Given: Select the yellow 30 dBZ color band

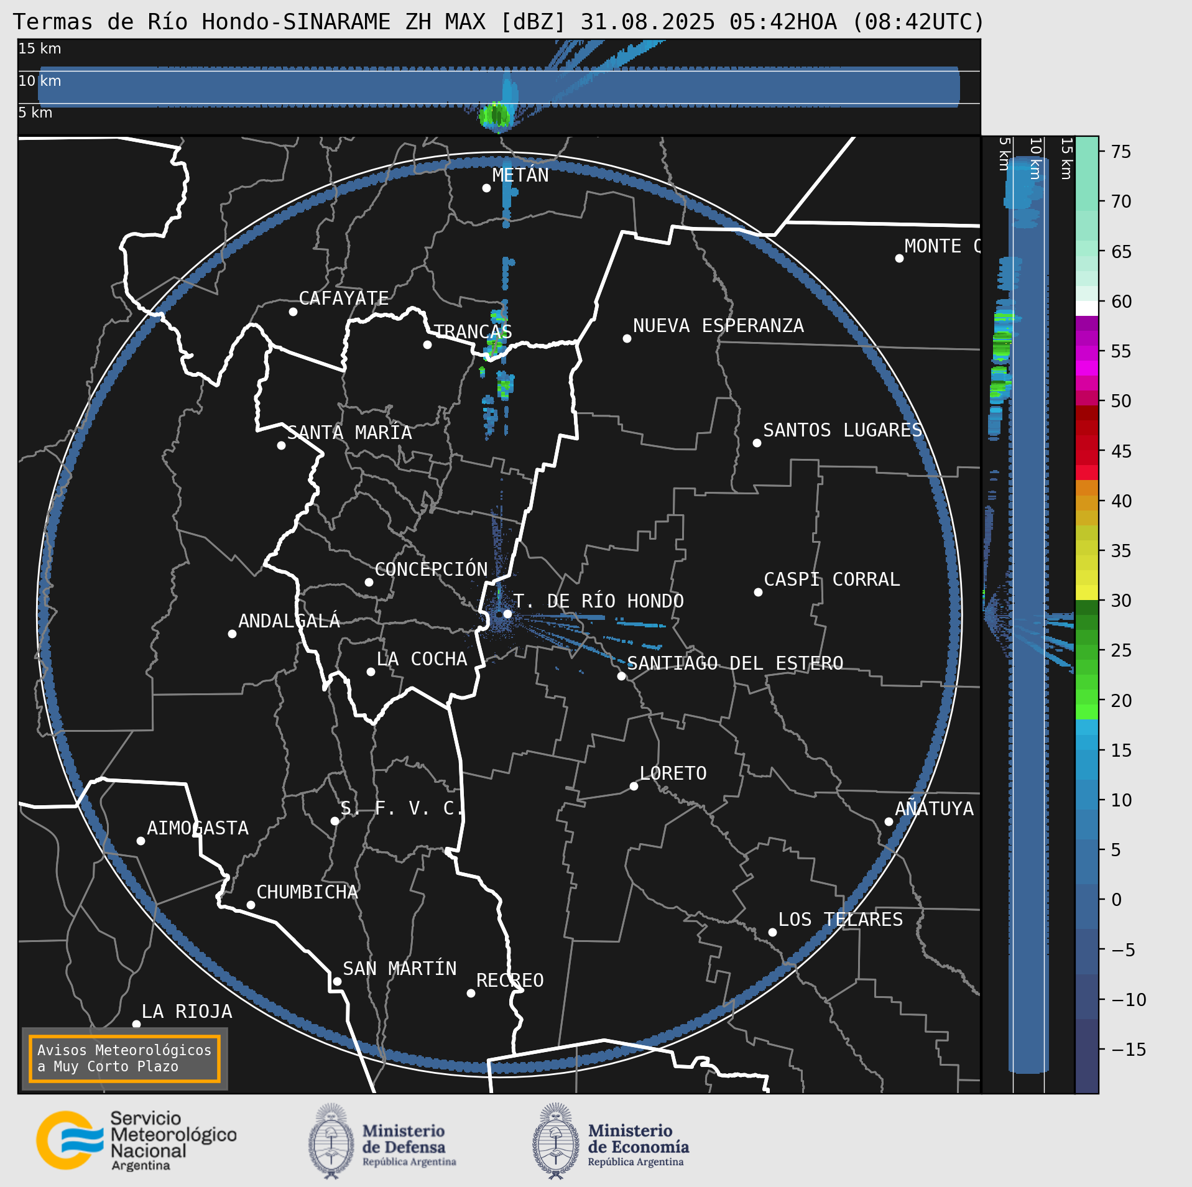Looking at the screenshot, I should [1086, 592].
